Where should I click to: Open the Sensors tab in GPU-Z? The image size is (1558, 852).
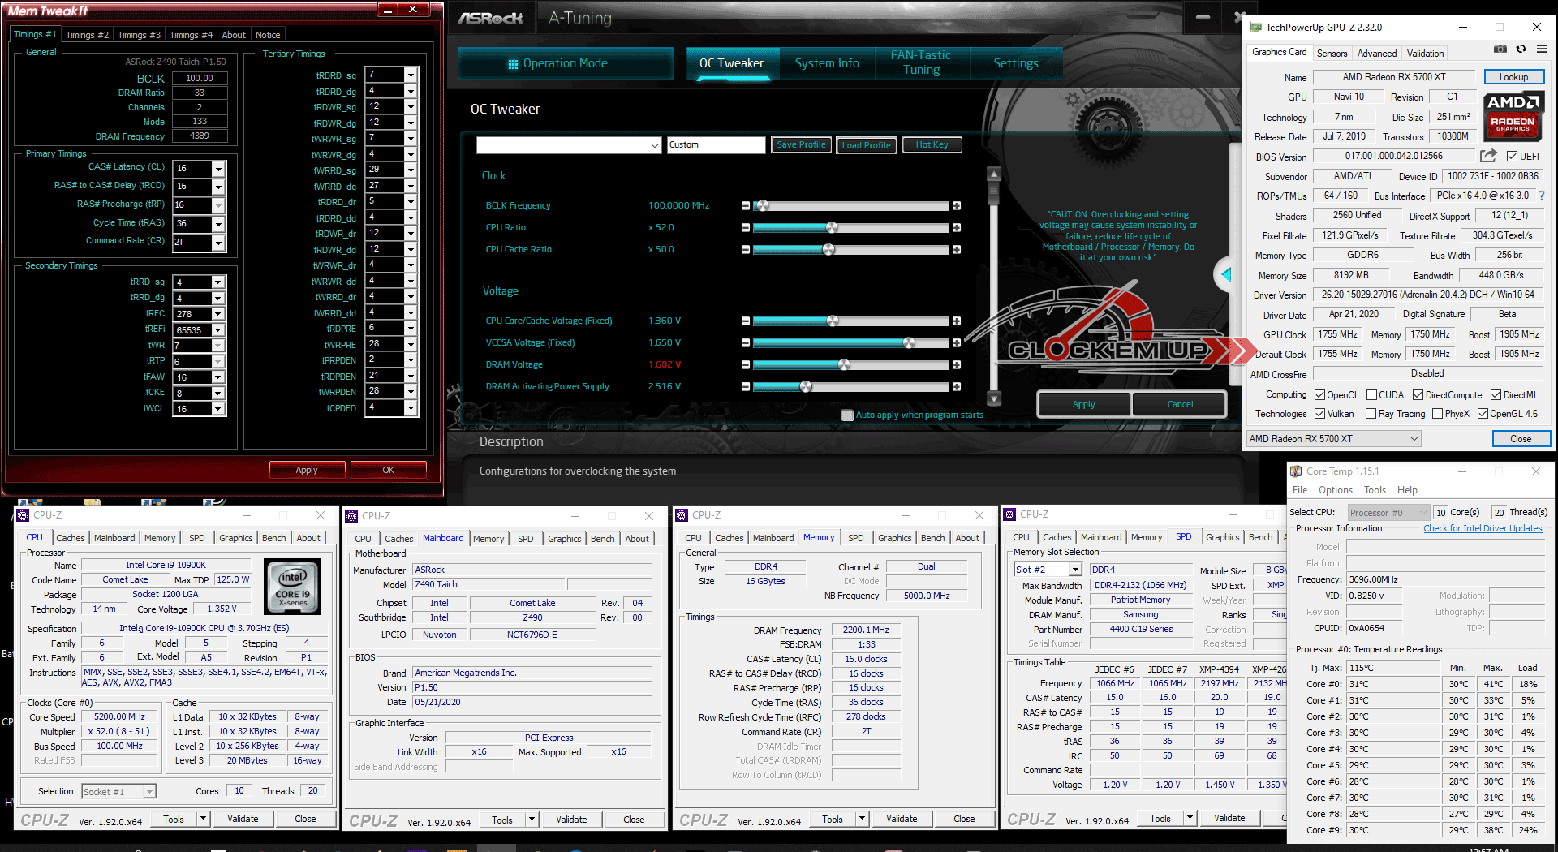pyautogui.click(x=1332, y=54)
